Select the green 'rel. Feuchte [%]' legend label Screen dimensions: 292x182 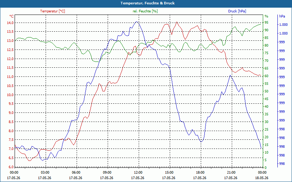click(x=145, y=11)
